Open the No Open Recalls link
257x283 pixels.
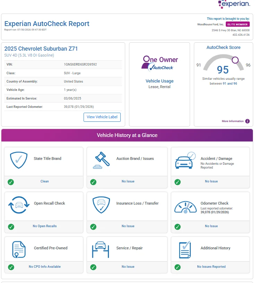click(x=45, y=226)
